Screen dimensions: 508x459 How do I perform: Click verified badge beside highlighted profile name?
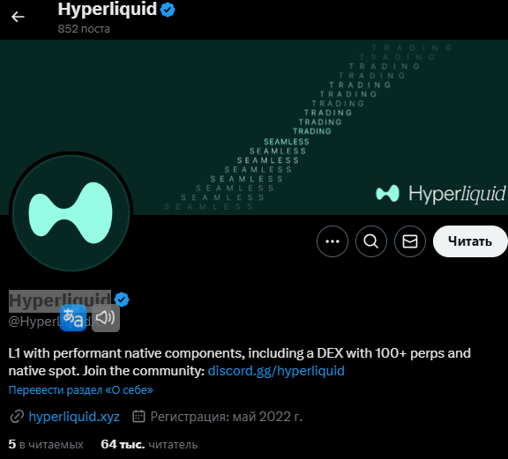[x=122, y=300]
